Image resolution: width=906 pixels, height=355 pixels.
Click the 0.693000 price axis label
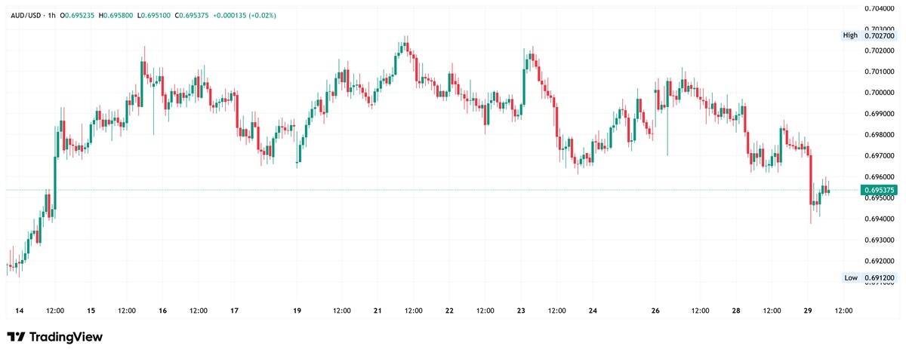(880, 240)
